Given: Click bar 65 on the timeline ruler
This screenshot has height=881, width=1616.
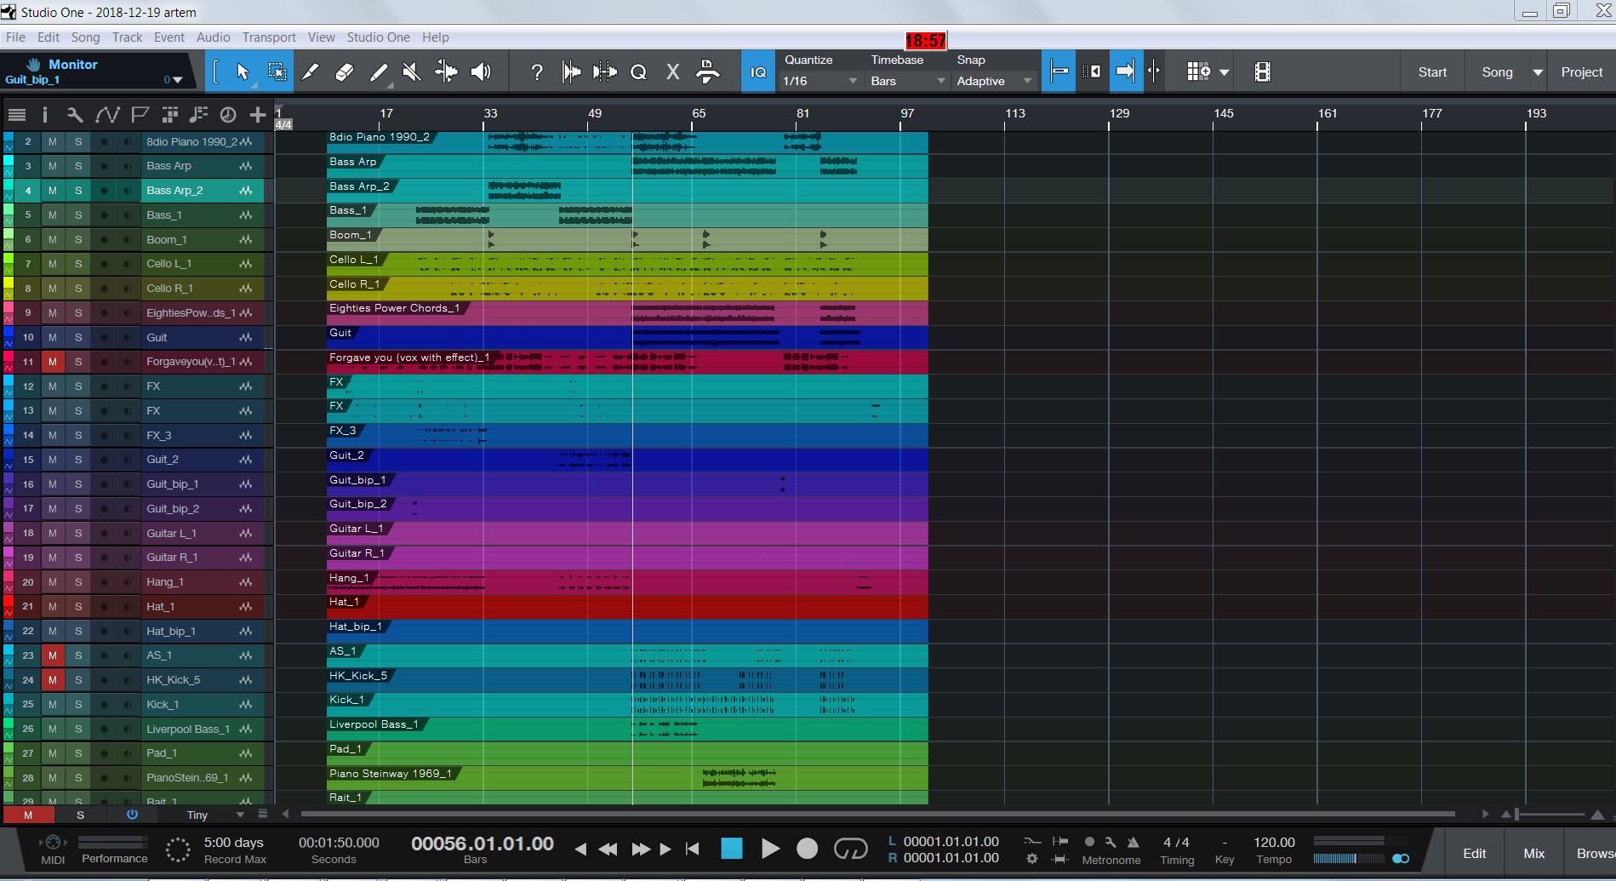Looking at the screenshot, I should tap(698, 114).
